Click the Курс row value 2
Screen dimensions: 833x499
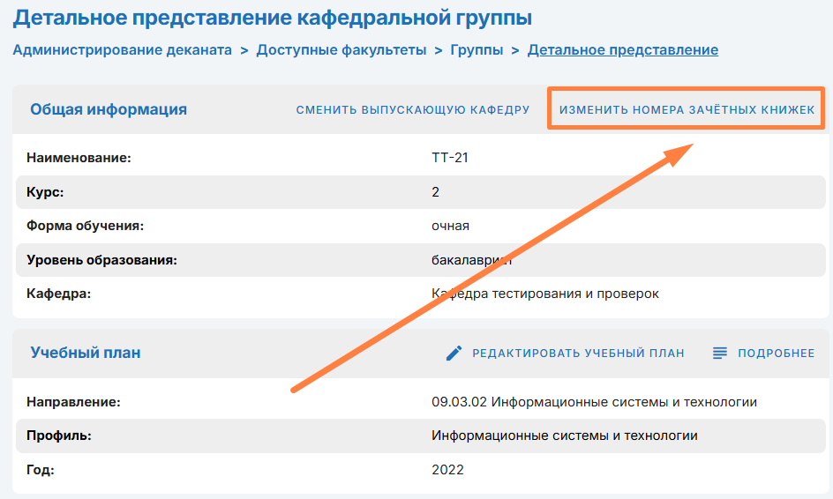pyautogui.click(x=436, y=192)
